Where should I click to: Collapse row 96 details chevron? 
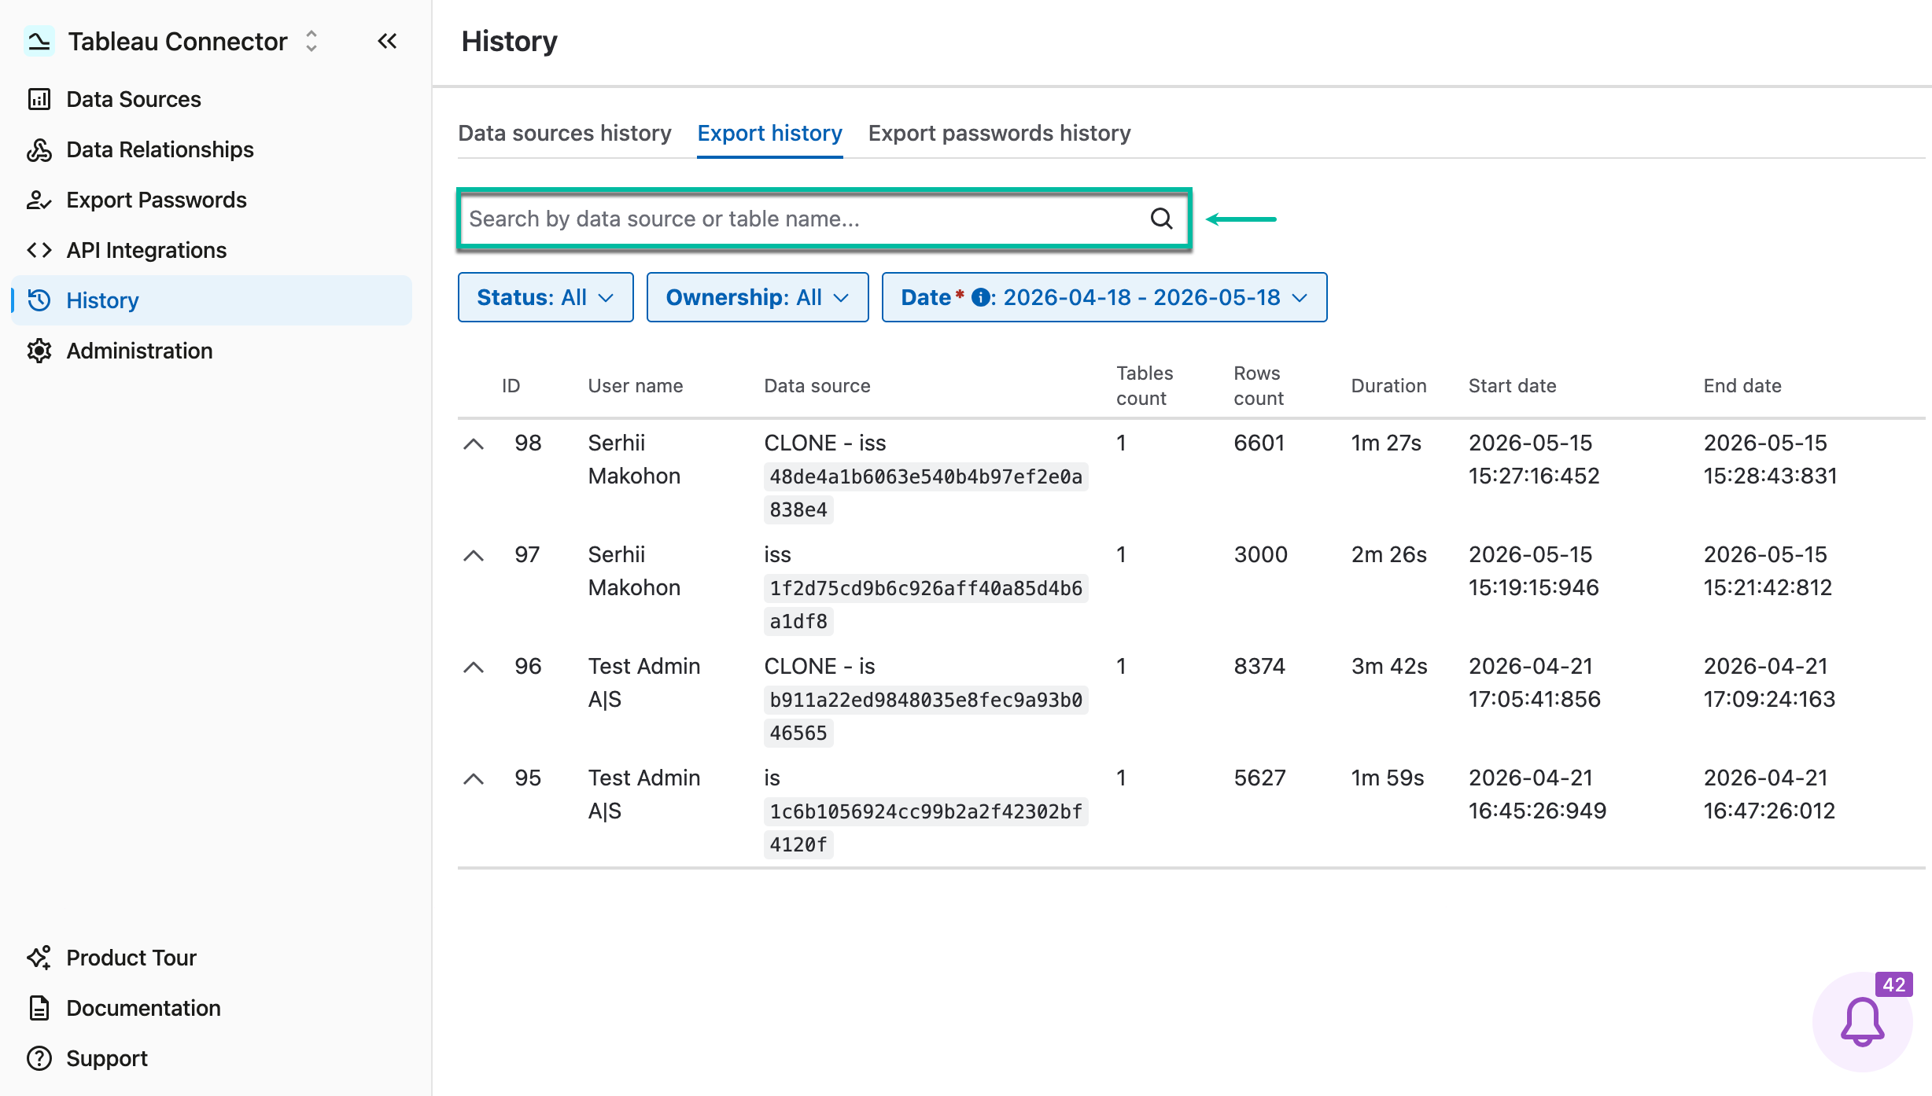pos(474,667)
